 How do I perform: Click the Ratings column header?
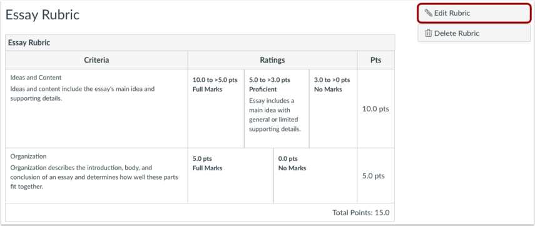[x=272, y=61]
